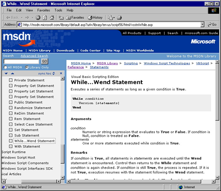Close the table of contents pane
The height and width of the screenshot is (191, 221).
(x=61, y=73)
